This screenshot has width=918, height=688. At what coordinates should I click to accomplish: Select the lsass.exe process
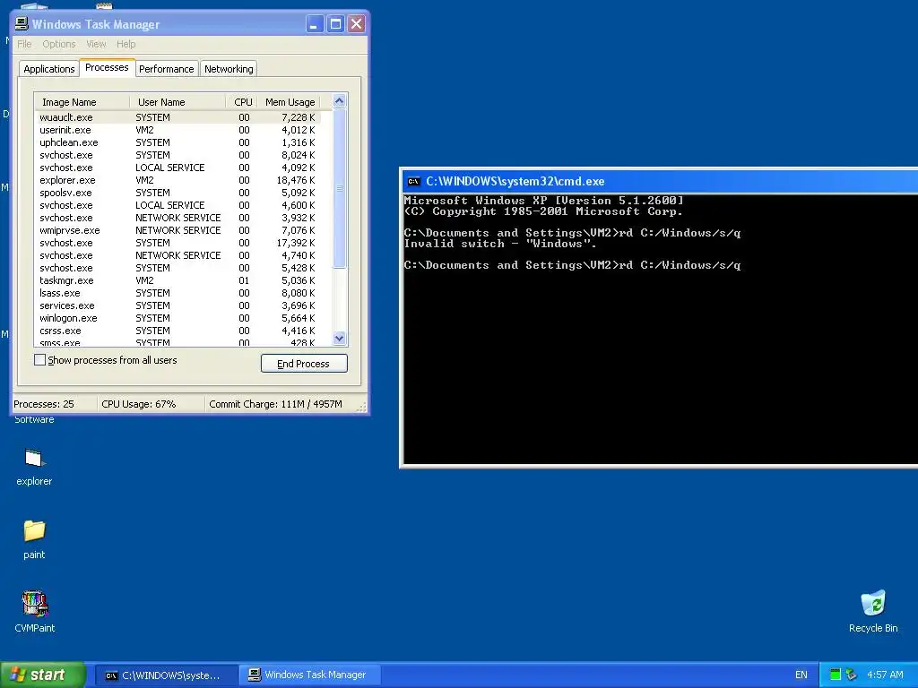(x=178, y=293)
